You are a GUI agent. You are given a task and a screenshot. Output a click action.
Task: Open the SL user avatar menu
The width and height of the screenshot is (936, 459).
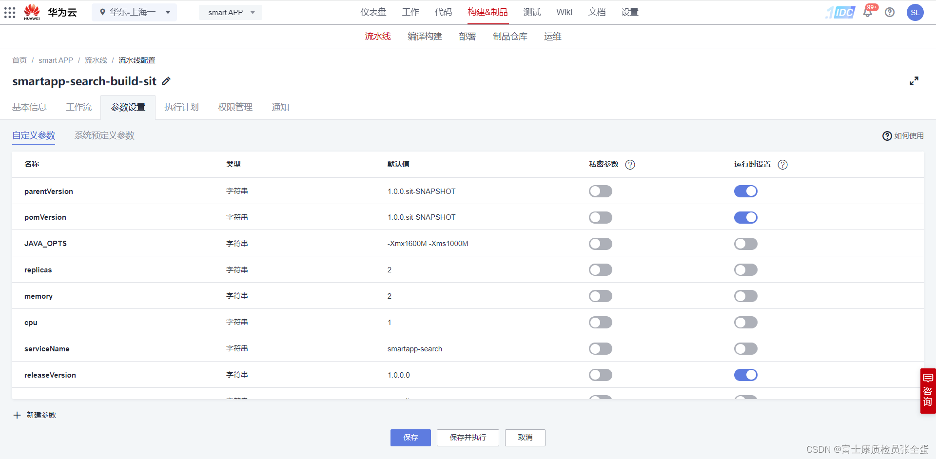tap(915, 12)
